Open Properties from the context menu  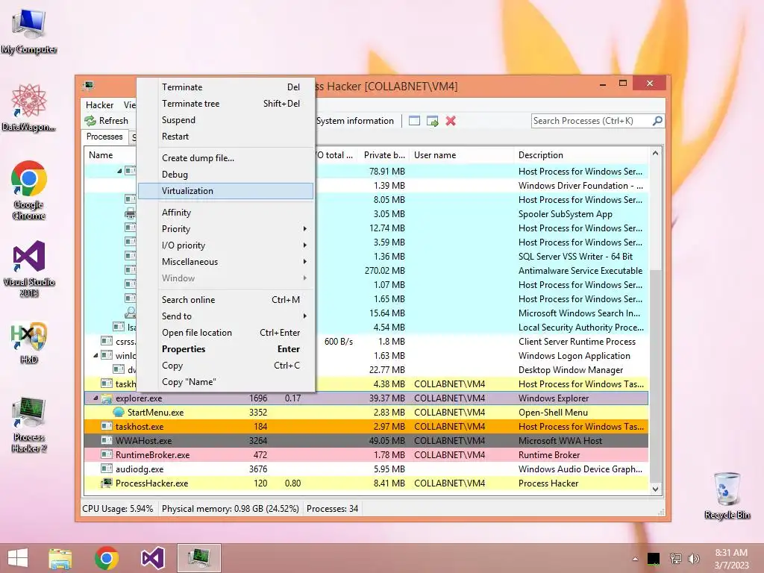pos(225,349)
